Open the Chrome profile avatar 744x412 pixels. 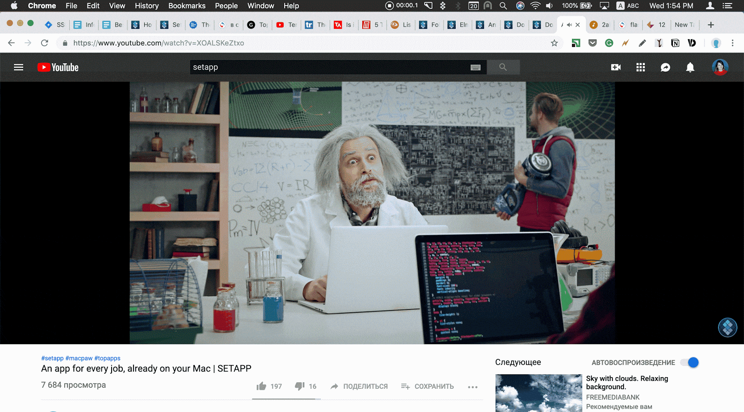pyautogui.click(x=716, y=43)
